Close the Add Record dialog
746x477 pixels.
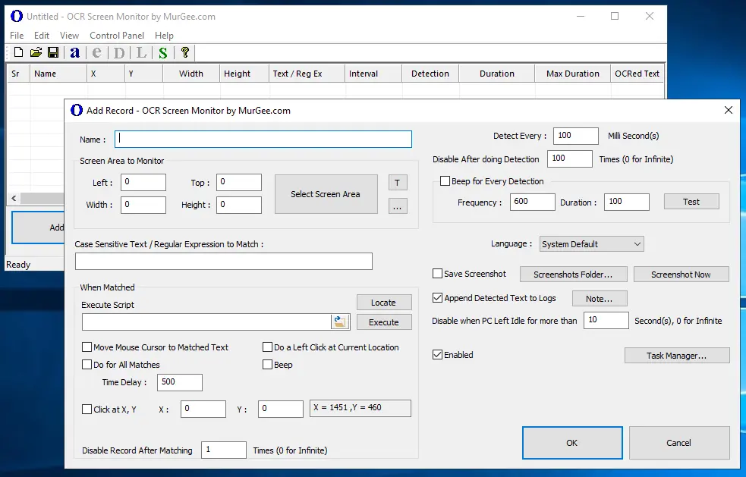[729, 110]
